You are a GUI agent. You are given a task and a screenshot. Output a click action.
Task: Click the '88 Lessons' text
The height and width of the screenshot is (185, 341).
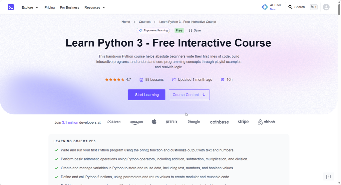tap(155, 80)
